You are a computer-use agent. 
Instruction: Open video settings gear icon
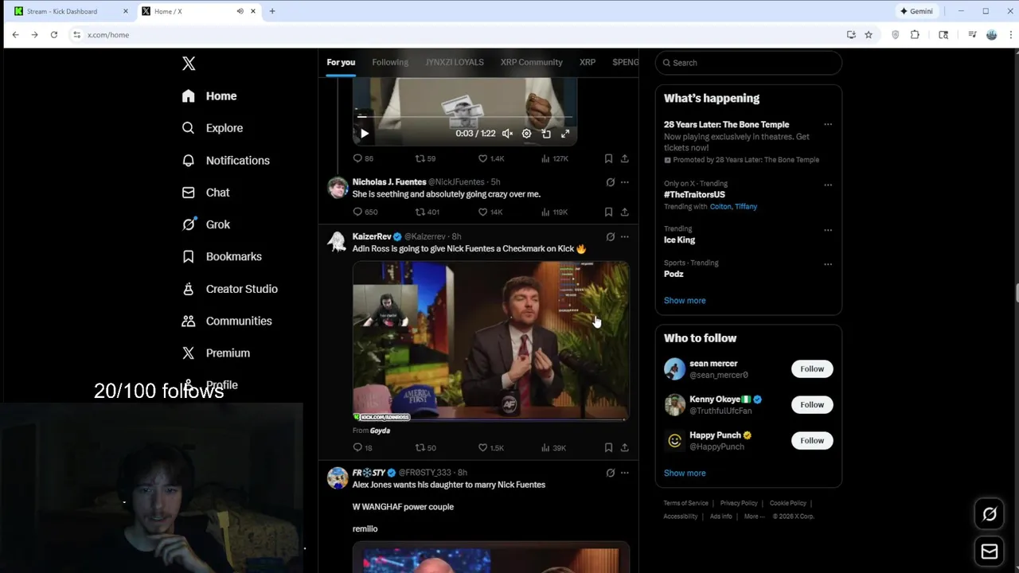tap(526, 134)
